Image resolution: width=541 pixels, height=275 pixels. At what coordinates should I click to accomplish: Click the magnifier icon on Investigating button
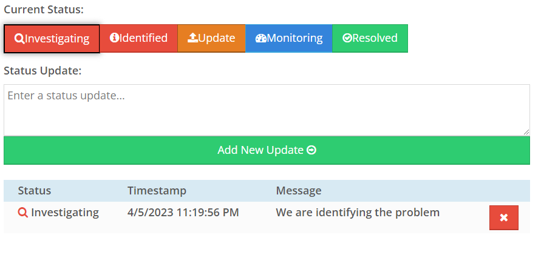click(x=19, y=39)
